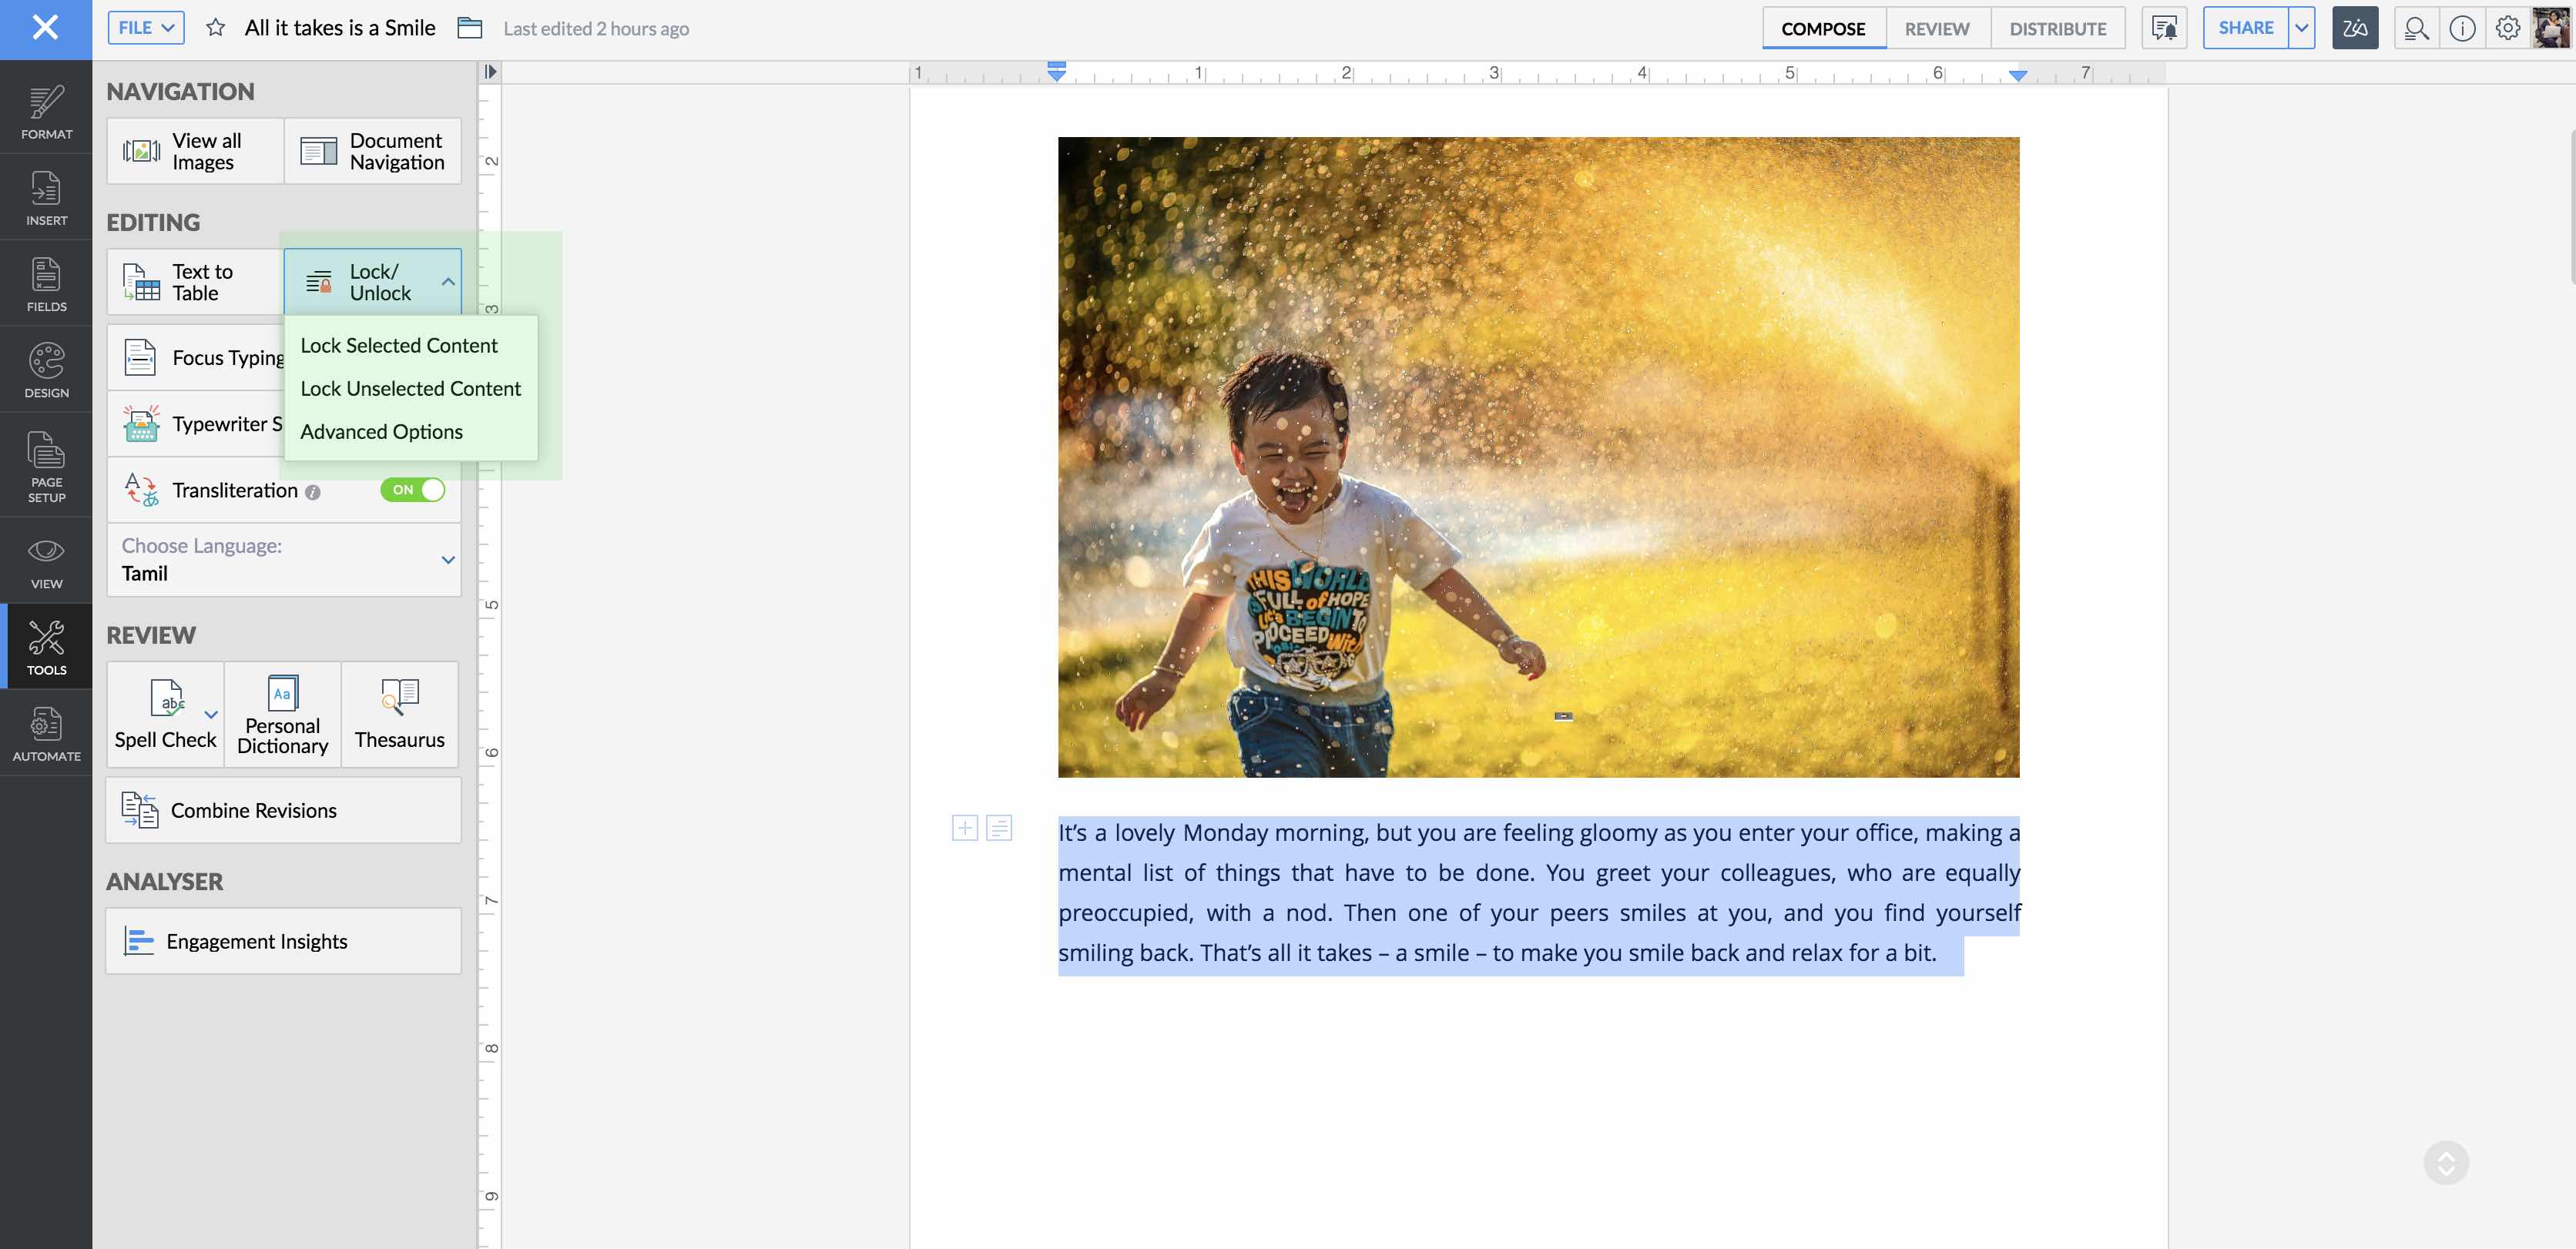Collapse the left panel with arrow toggle
2576x1249 pixels.
(x=490, y=72)
